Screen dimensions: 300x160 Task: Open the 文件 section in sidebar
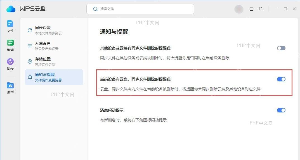[x=10, y=26]
